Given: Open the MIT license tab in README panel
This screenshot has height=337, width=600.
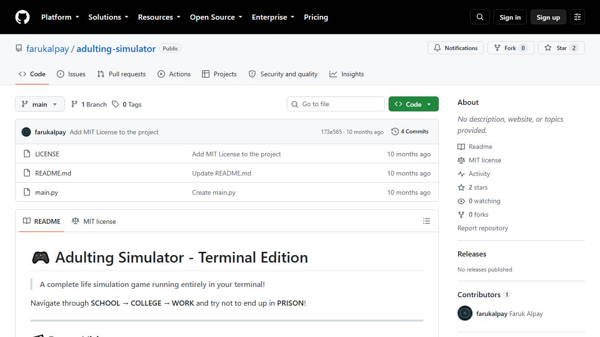Looking at the screenshot, I should click(x=94, y=221).
